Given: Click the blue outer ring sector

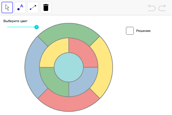Looking at the screenshot, I should click(x=32, y=67).
